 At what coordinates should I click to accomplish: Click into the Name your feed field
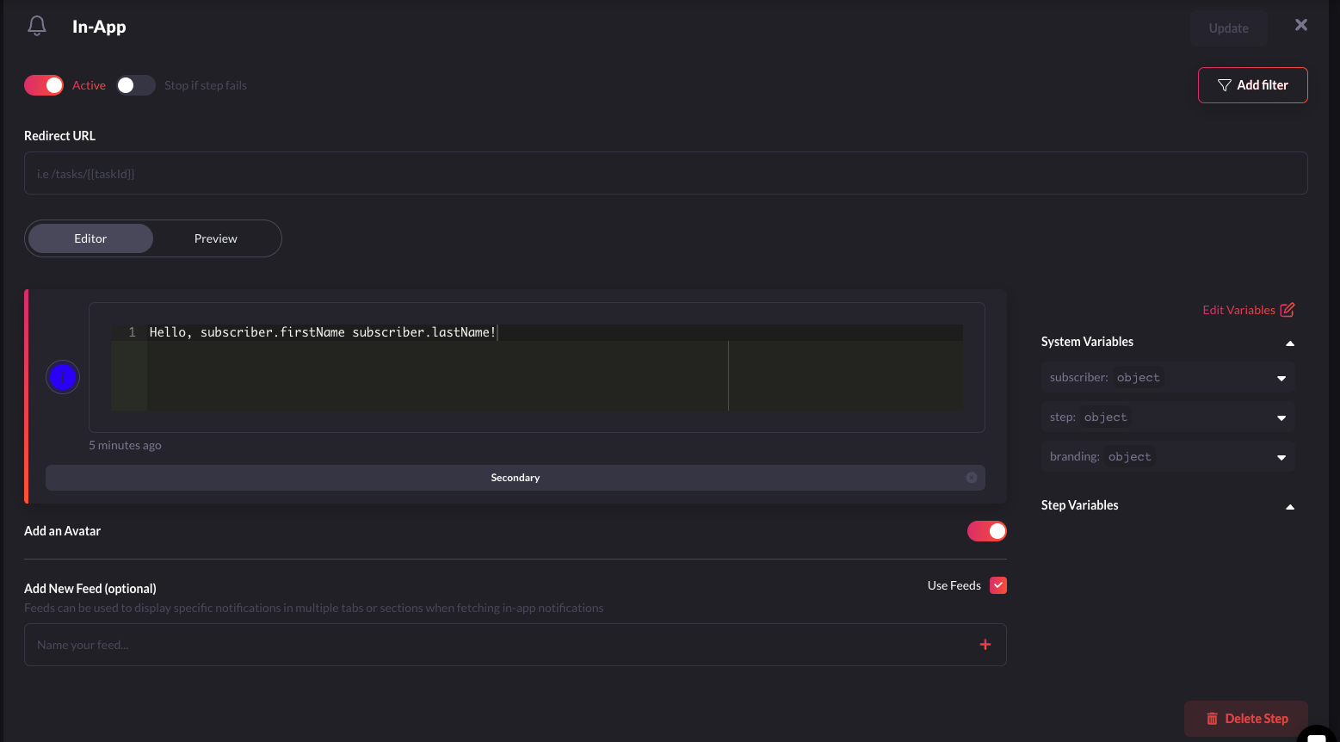pyautogui.click(x=516, y=645)
